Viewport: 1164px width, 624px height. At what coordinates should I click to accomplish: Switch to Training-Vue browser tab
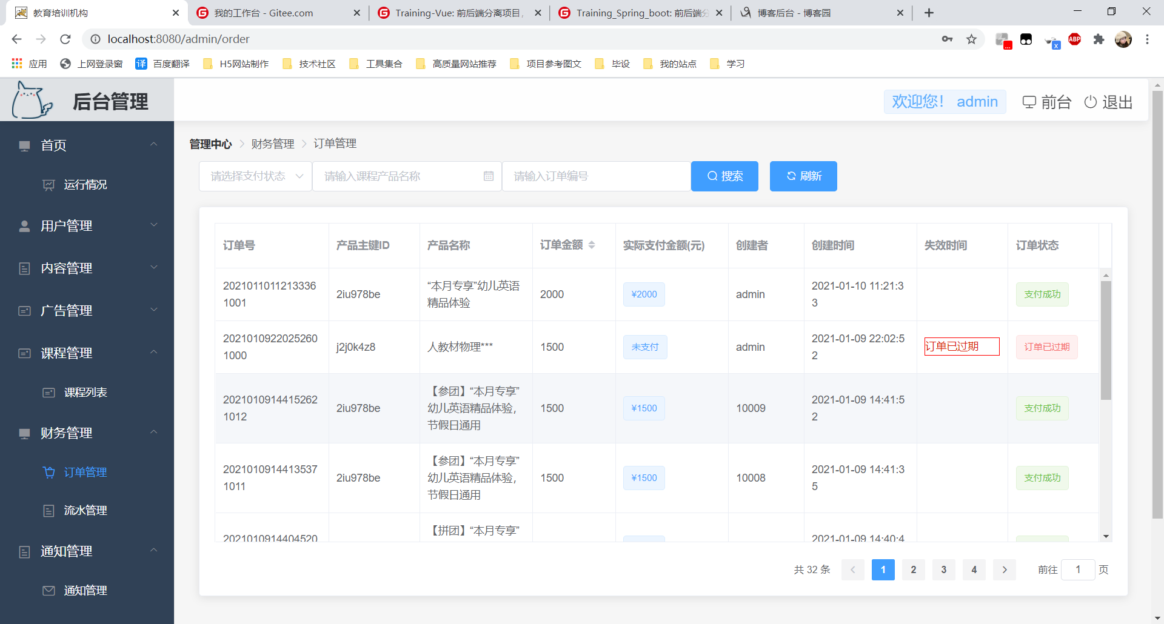point(458,13)
